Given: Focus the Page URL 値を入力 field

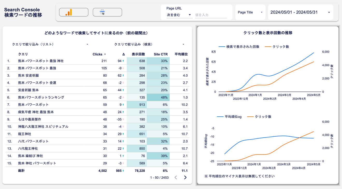Looking at the screenshot, I should click(211, 15).
